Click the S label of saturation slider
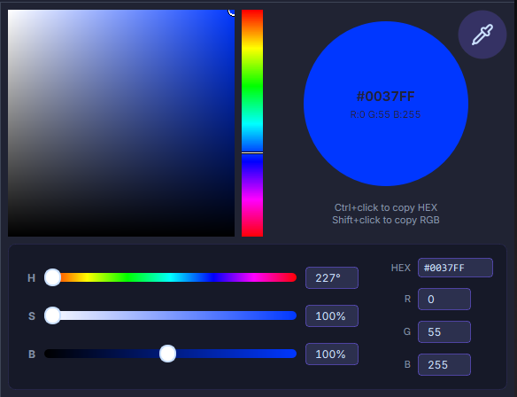517x397 pixels. point(32,316)
